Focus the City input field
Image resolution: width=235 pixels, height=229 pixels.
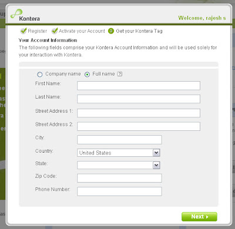pyautogui.click(x=119, y=140)
